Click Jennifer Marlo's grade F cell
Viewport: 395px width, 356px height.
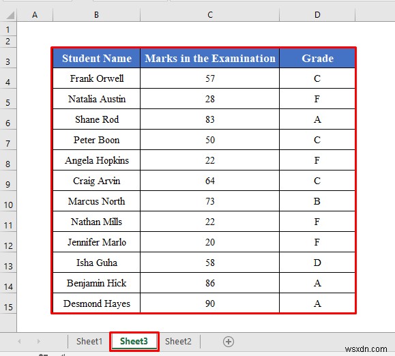pyautogui.click(x=317, y=242)
